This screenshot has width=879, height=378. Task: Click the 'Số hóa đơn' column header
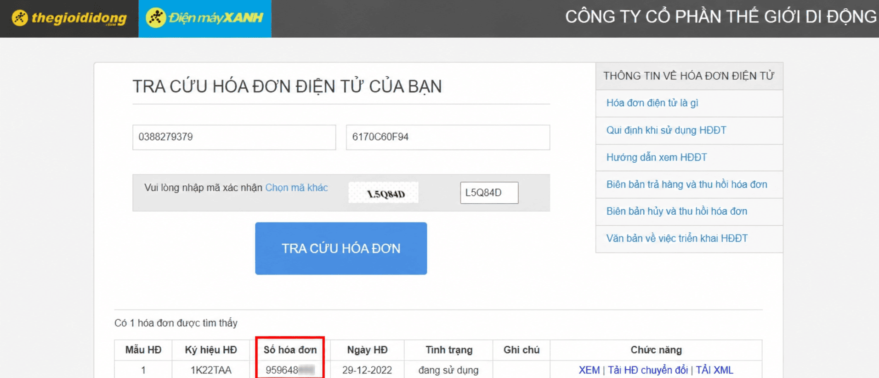click(290, 350)
